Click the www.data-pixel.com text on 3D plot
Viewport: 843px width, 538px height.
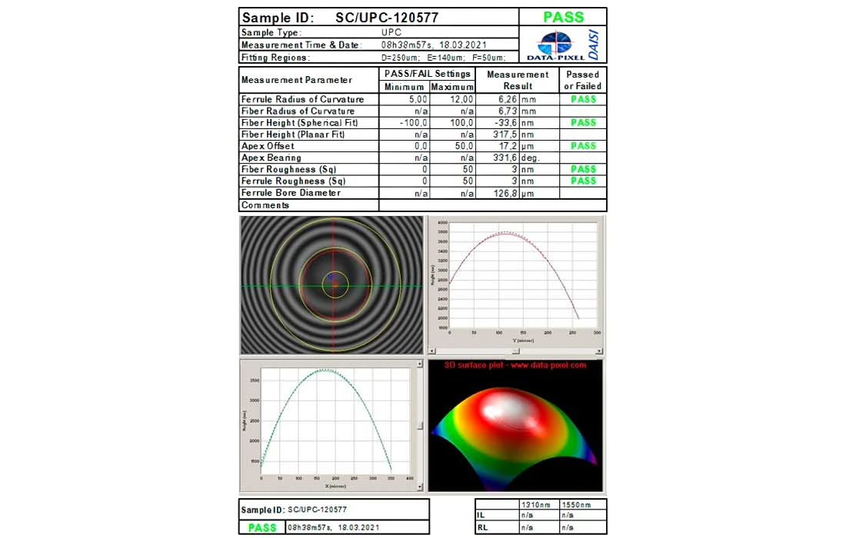[546, 365]
